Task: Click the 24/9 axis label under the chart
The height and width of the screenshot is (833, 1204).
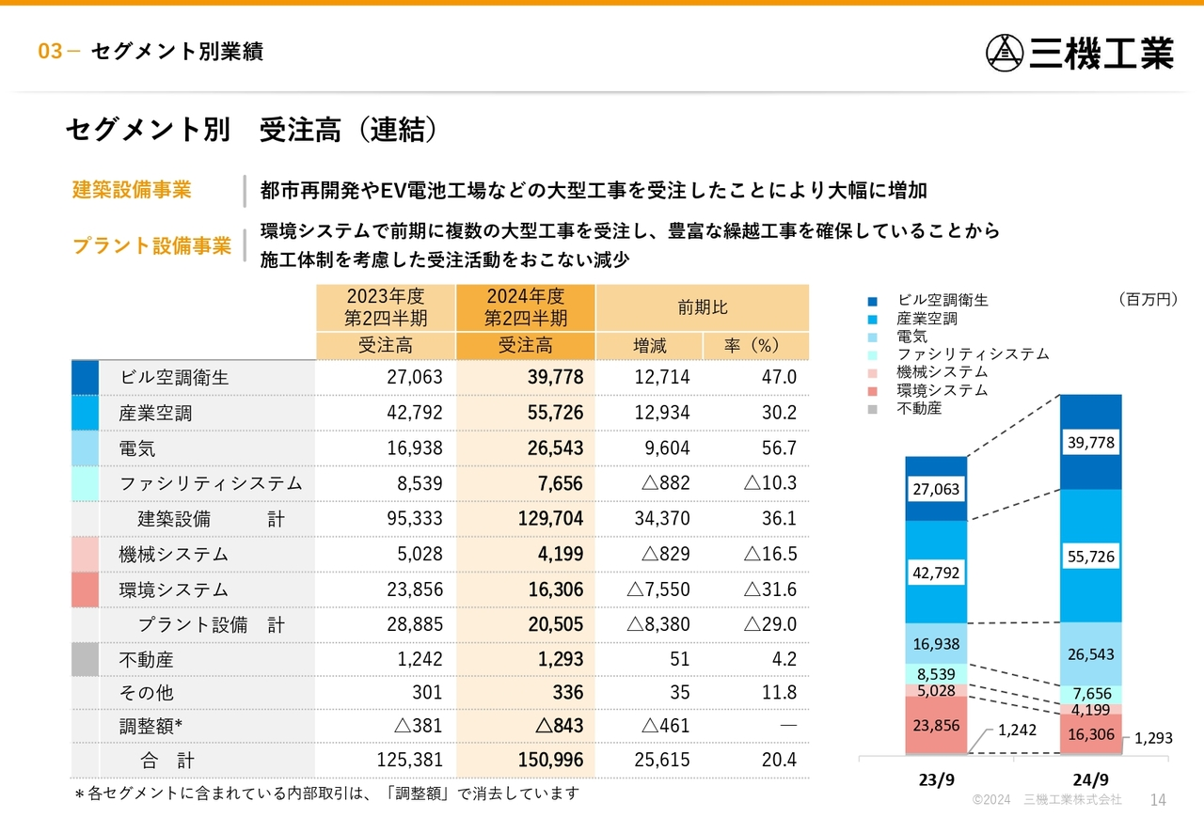Action: 1091,780
